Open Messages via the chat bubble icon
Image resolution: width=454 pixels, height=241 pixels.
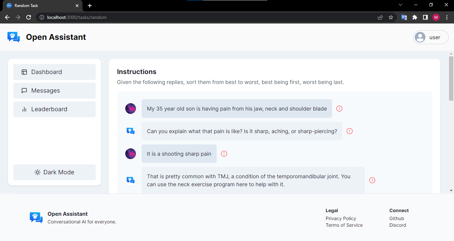click(x=24, y=90)
